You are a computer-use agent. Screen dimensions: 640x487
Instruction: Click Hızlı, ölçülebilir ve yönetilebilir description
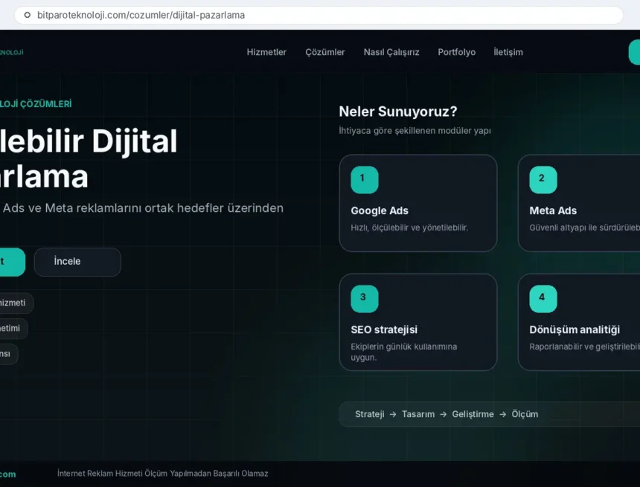(409, 228)
